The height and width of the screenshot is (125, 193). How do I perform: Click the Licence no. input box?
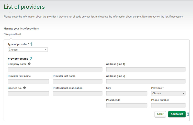point(28,93)
